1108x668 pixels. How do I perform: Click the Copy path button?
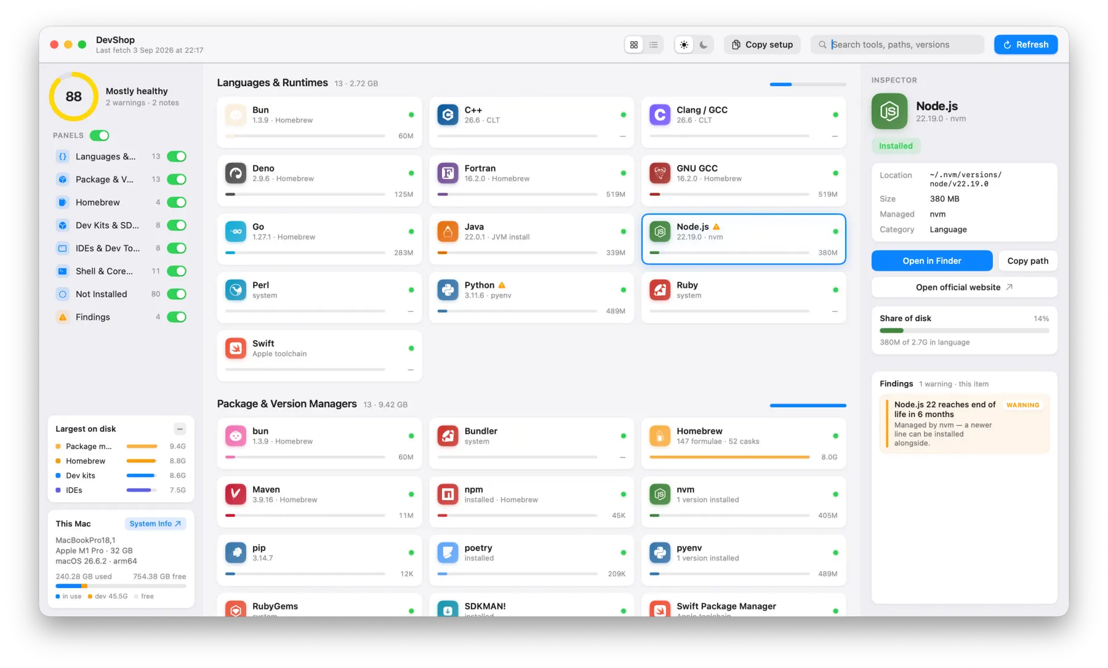(x=1027, y=261)
